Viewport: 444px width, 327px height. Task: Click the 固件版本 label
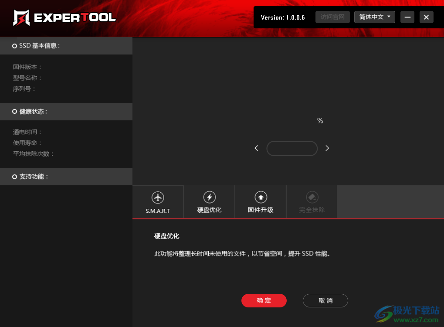27,67
